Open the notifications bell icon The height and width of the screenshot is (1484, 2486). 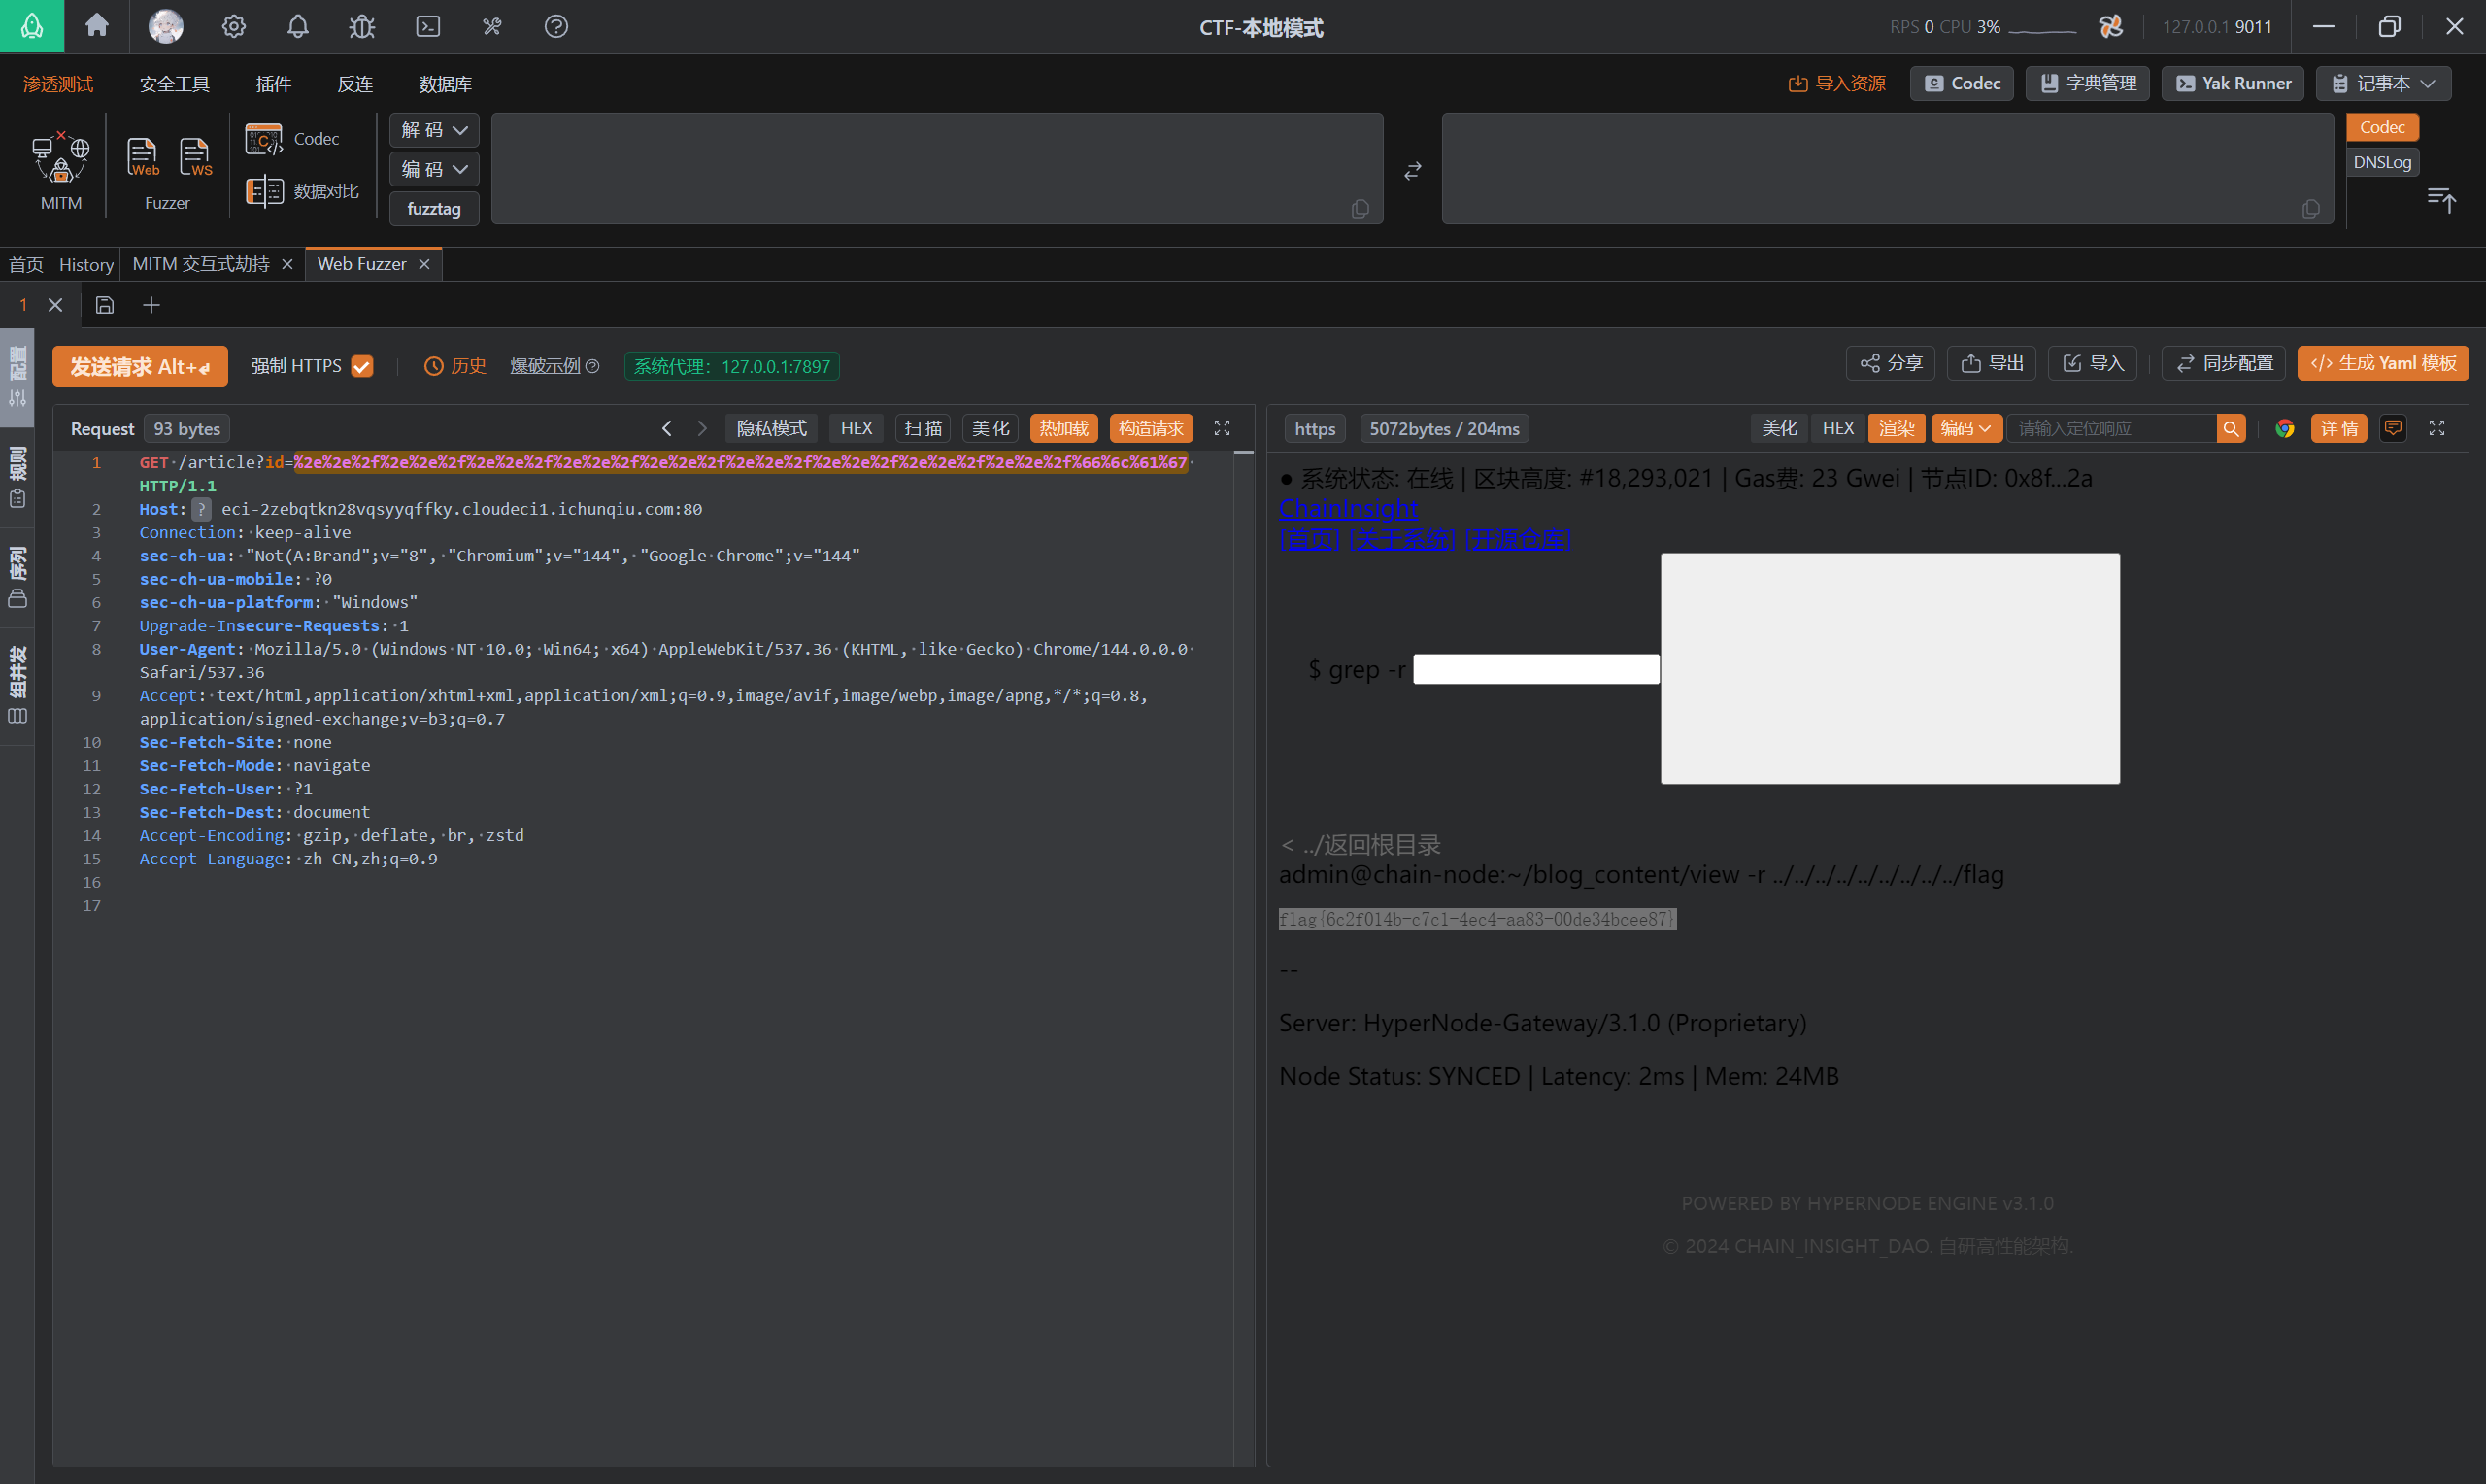tap(298, 26)
